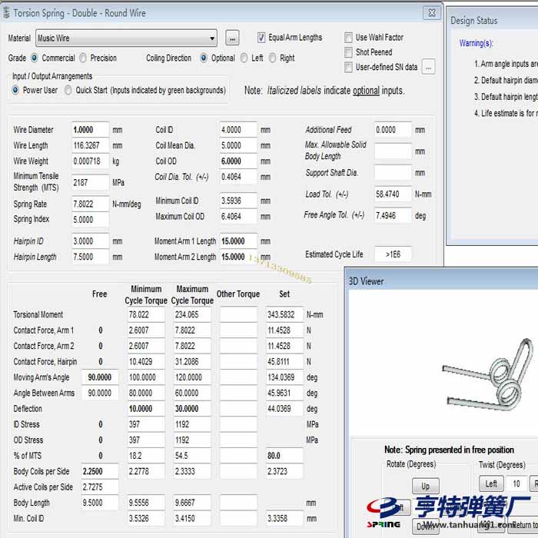
Task: Select Left coiling direction
Action: point(244,58)
